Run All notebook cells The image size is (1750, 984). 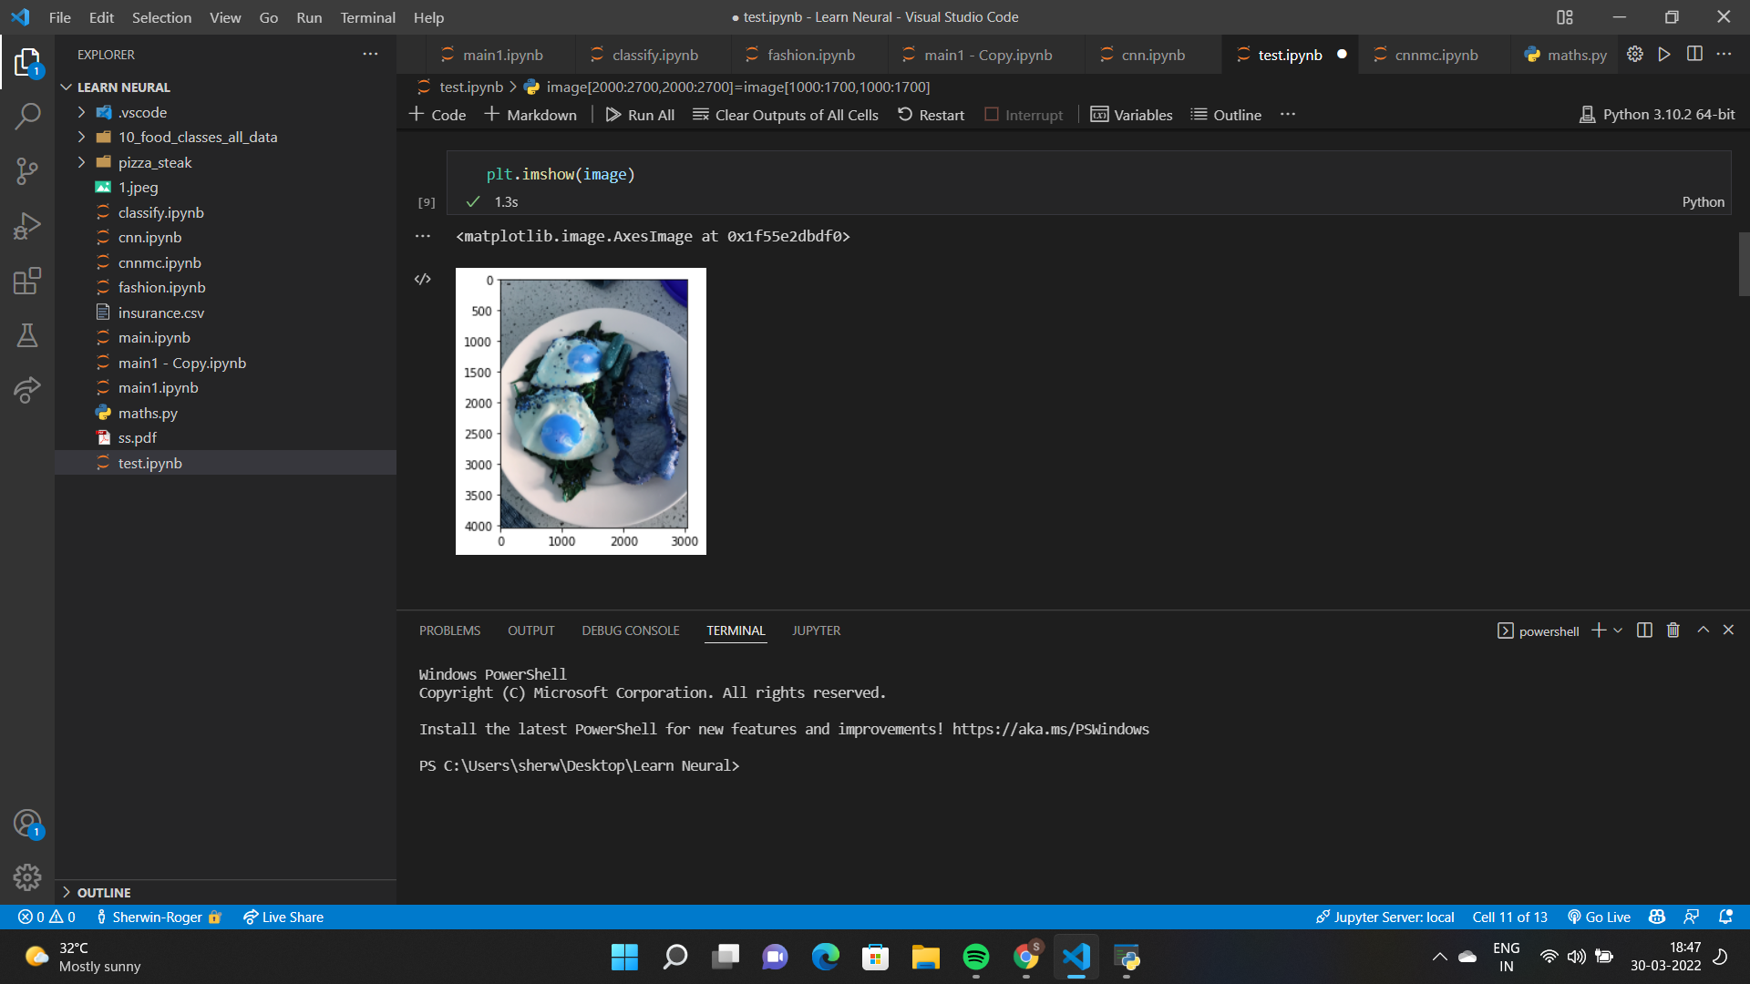[x=640, y=114]
